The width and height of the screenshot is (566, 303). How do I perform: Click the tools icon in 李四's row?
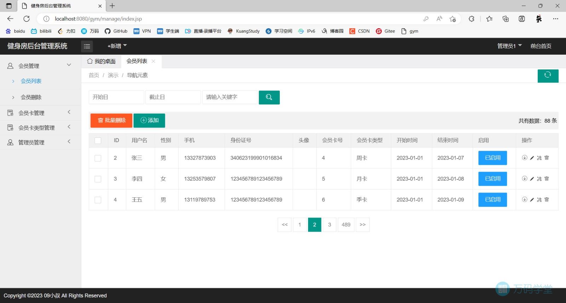coord(539,179)
